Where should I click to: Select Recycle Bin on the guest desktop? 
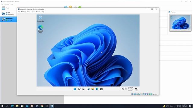coord(40,19)
